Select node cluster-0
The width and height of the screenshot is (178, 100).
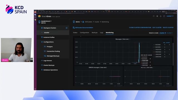pos(163,33)
